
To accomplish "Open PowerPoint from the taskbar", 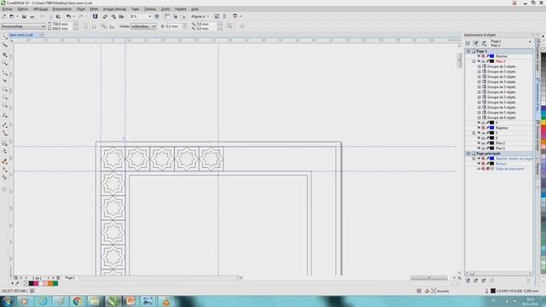I will 131,301.
